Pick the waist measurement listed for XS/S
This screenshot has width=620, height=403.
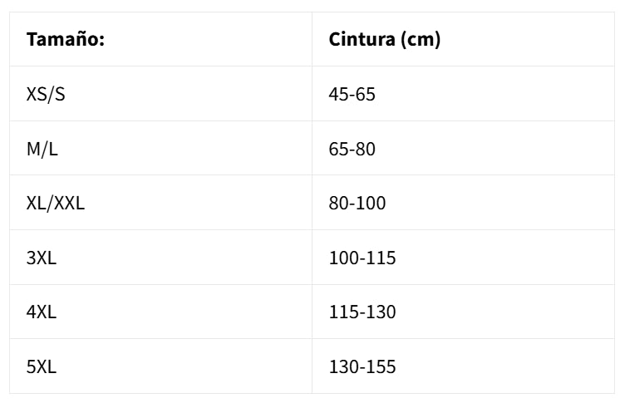click(352, 95)
